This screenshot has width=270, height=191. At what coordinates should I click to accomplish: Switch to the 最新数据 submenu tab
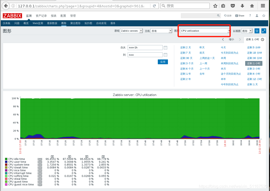[52, 23]
